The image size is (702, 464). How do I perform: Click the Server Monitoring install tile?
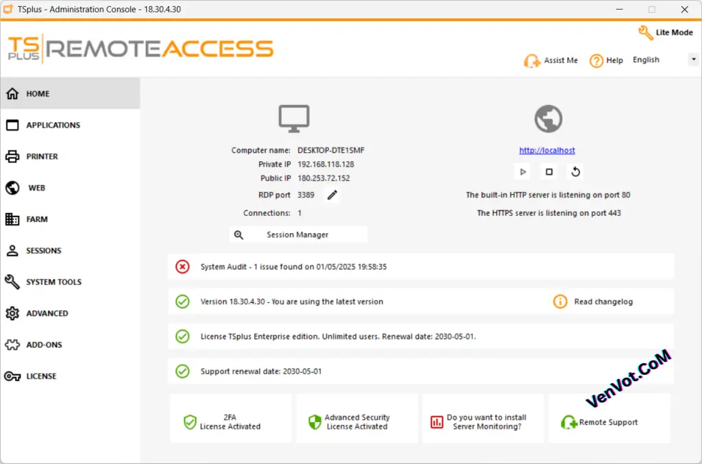coord(483,418)
